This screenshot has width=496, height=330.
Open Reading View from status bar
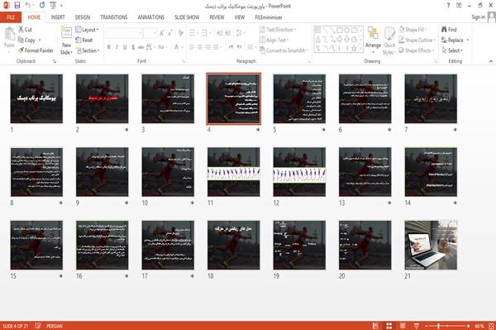click(x=403, y=326)
